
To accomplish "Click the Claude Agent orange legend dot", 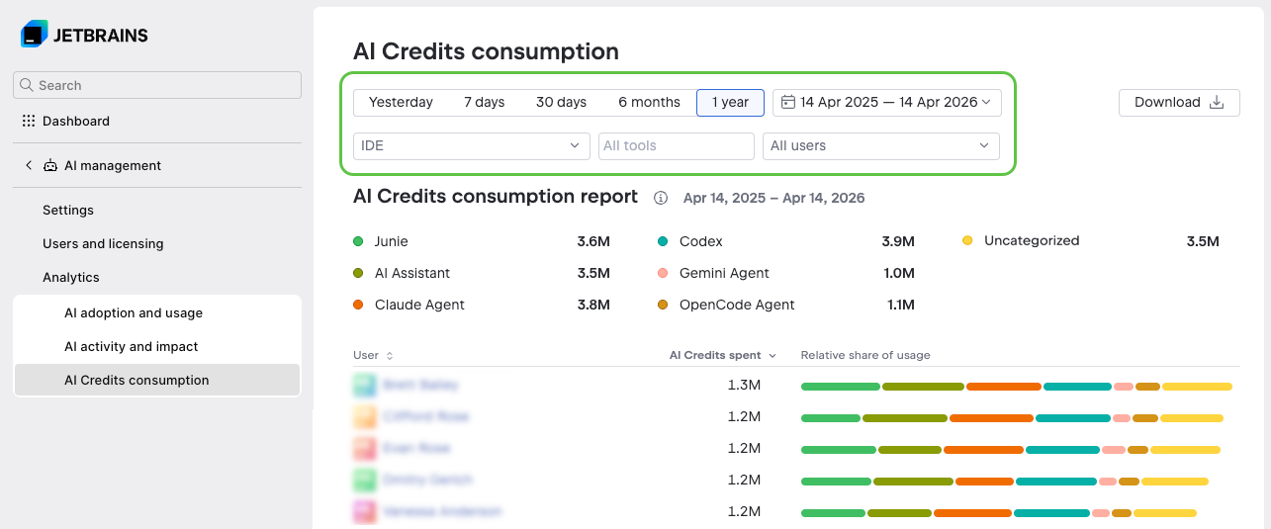I will pos(358,305).
